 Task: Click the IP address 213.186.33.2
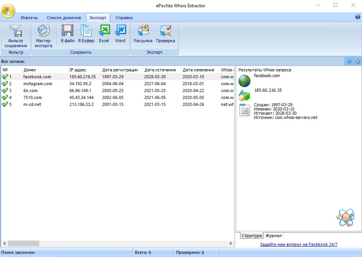point(82,104)
